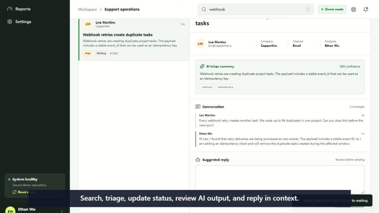
Task: Click the AI triage sparkle icon
Action: pos(202,66)
